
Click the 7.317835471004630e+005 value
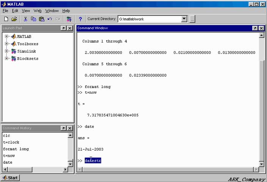point(113,115)
